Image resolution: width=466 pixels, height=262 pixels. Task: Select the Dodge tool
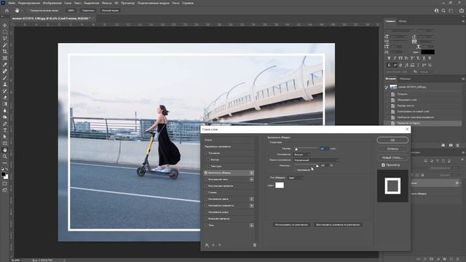click(x=5, y=117)
